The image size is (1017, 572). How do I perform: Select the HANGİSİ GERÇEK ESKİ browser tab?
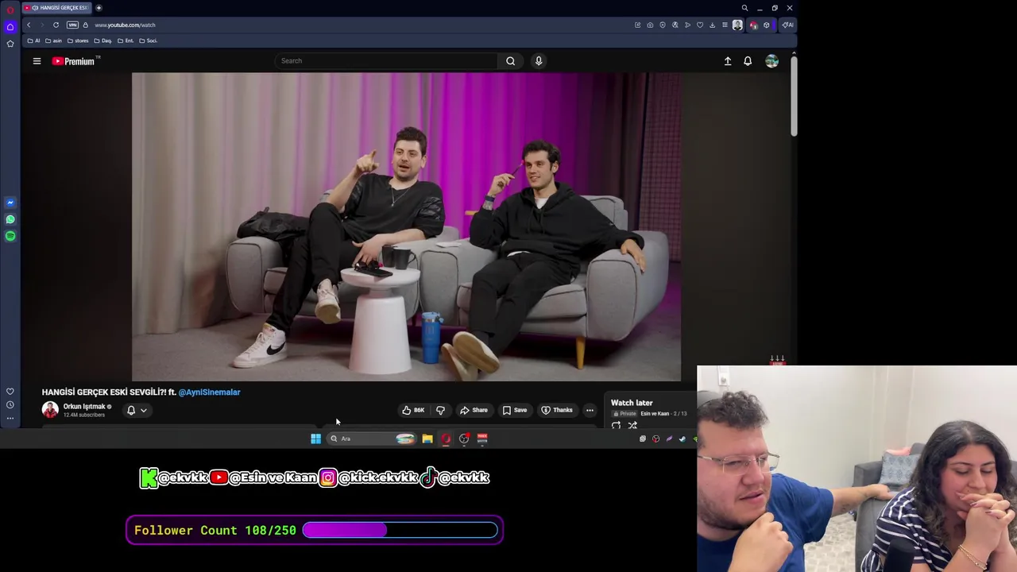[57, 8]
